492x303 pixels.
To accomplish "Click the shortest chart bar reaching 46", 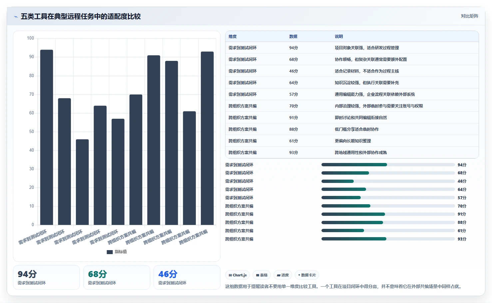I will [82, 182].
